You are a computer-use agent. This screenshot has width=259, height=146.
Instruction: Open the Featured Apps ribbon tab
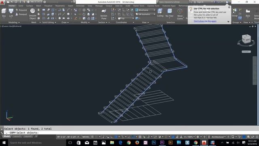pyautogui.click(x=169, y=6)
